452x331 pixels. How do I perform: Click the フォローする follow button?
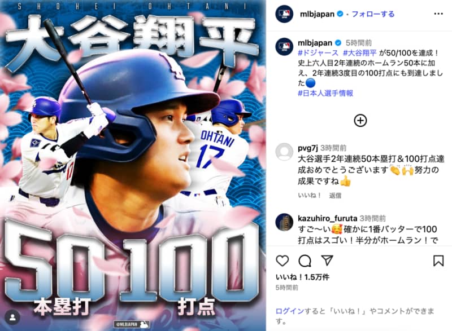(373, 14)
